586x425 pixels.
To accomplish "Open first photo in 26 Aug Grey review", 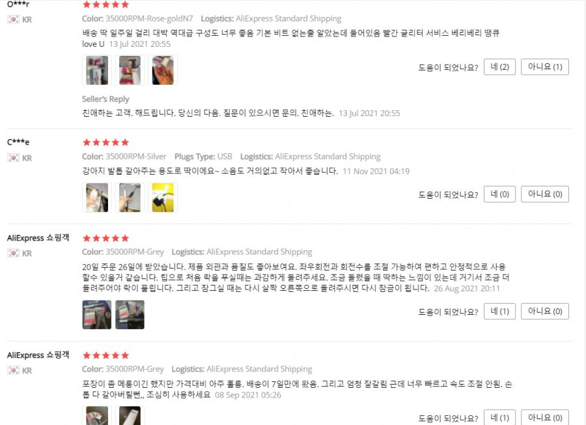I will pos(97,315).
